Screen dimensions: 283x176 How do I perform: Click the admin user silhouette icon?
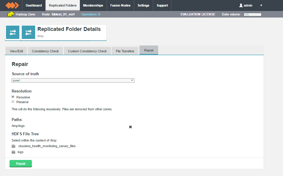coord(241,5)
